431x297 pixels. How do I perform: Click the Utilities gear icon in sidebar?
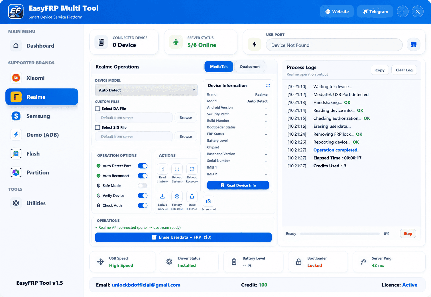pos(16,203)
